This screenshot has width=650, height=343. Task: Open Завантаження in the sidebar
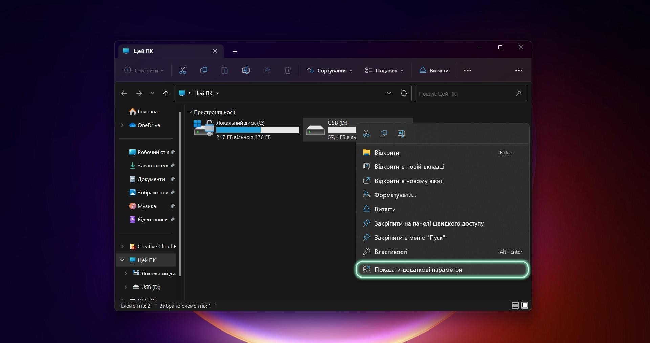(153, 165)
